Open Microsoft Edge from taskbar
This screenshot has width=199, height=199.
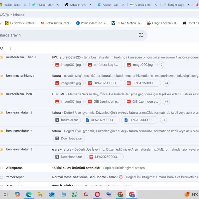tap(29, 194)
